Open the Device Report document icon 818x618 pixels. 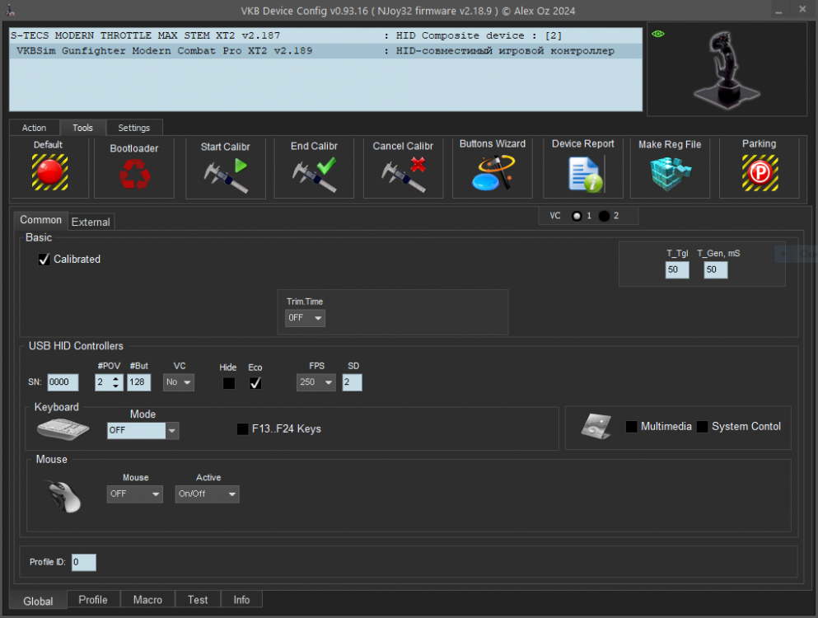click(x=584, y=176)
